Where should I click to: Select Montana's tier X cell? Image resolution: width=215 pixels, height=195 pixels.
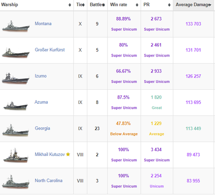(x=80, y=24)
